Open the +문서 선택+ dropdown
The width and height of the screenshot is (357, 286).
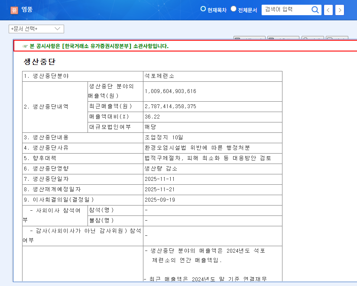(x=36, y=29)
